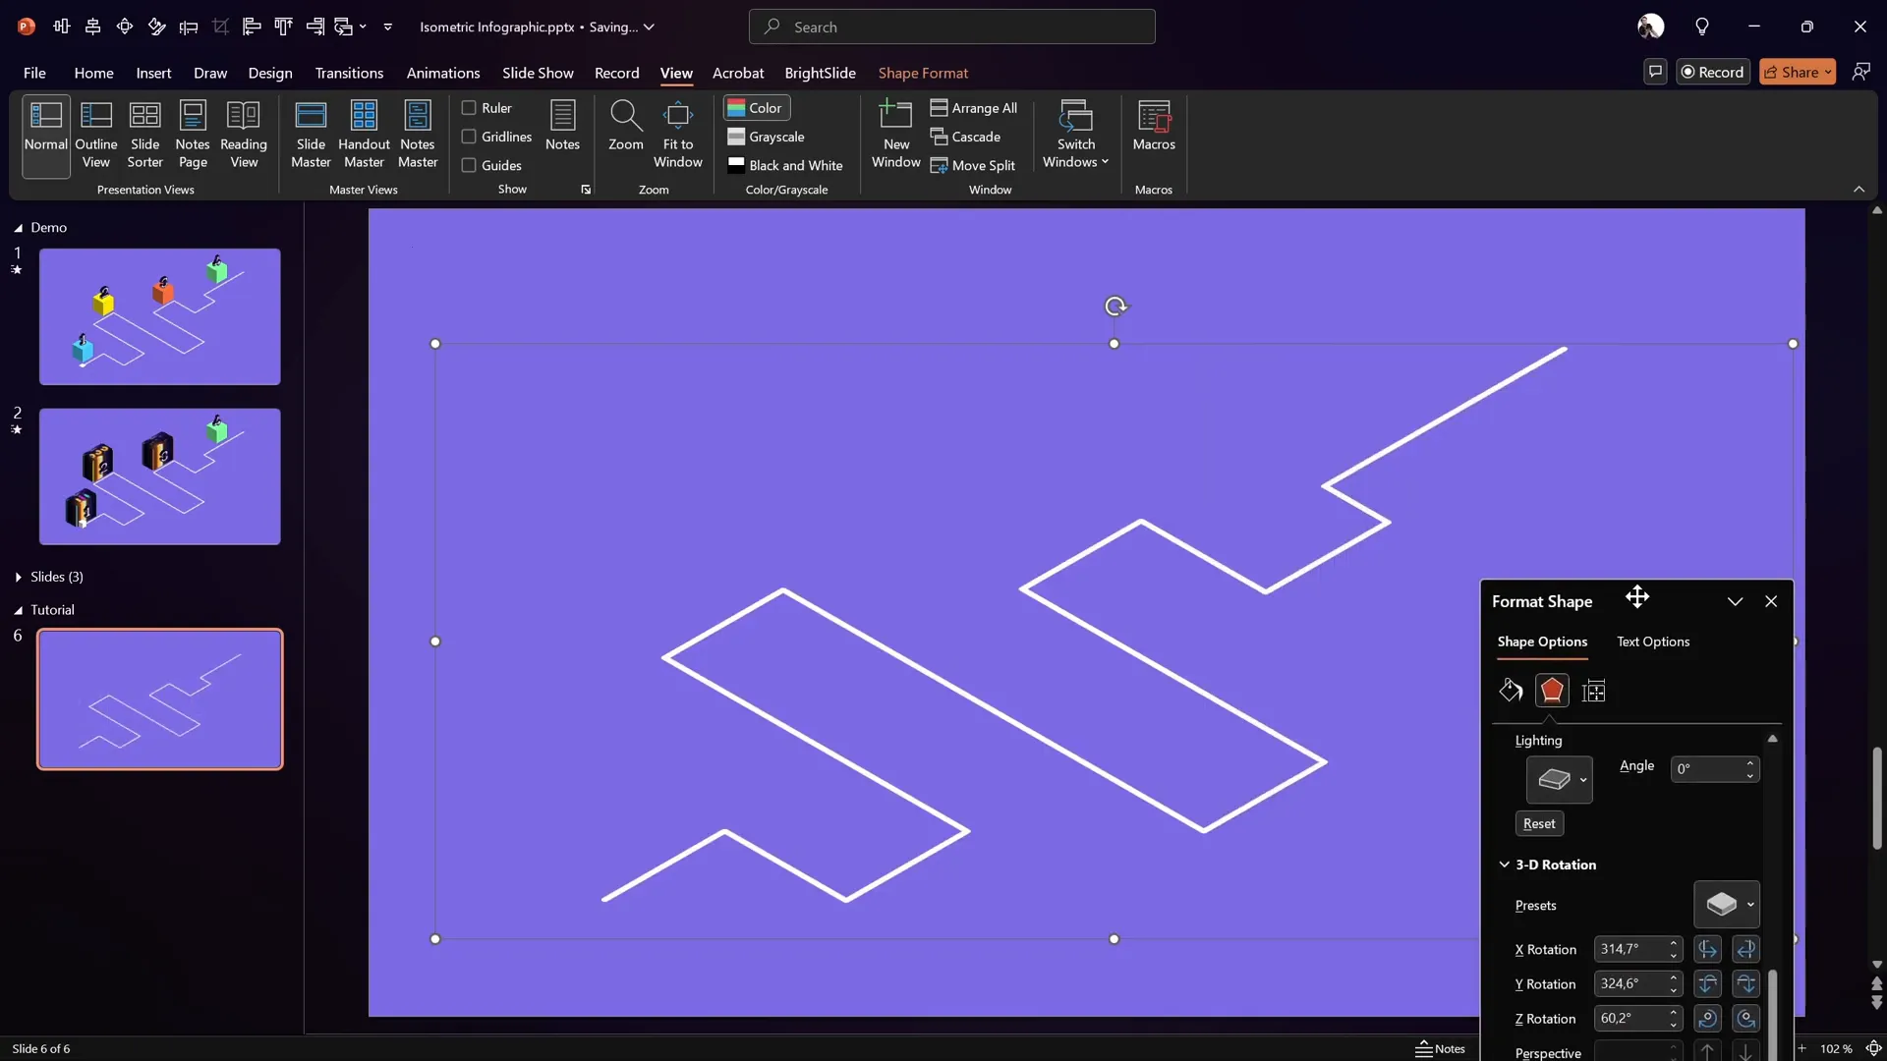This screenshot has width=1887, height=1061.
Task: Open 3-D Rotation Presets dropdown
Action: coord(1726,905)
